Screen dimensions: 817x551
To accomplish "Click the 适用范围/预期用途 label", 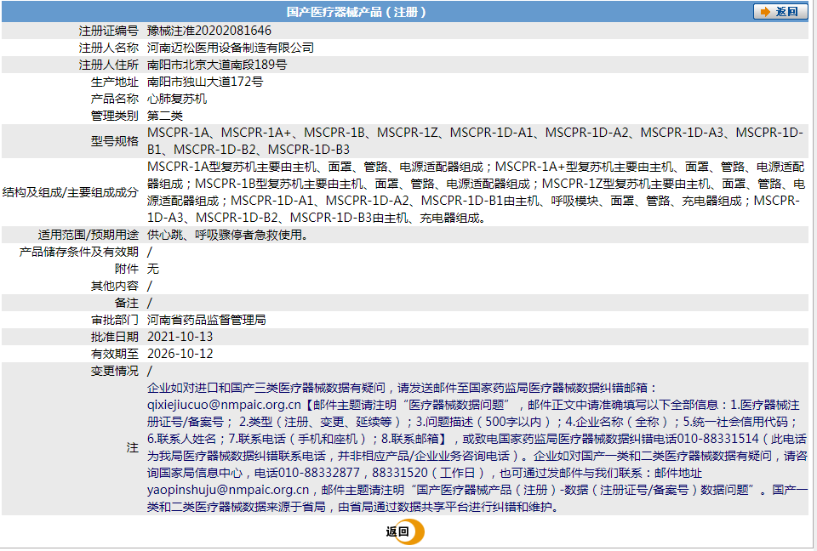I will click(88, 235).
